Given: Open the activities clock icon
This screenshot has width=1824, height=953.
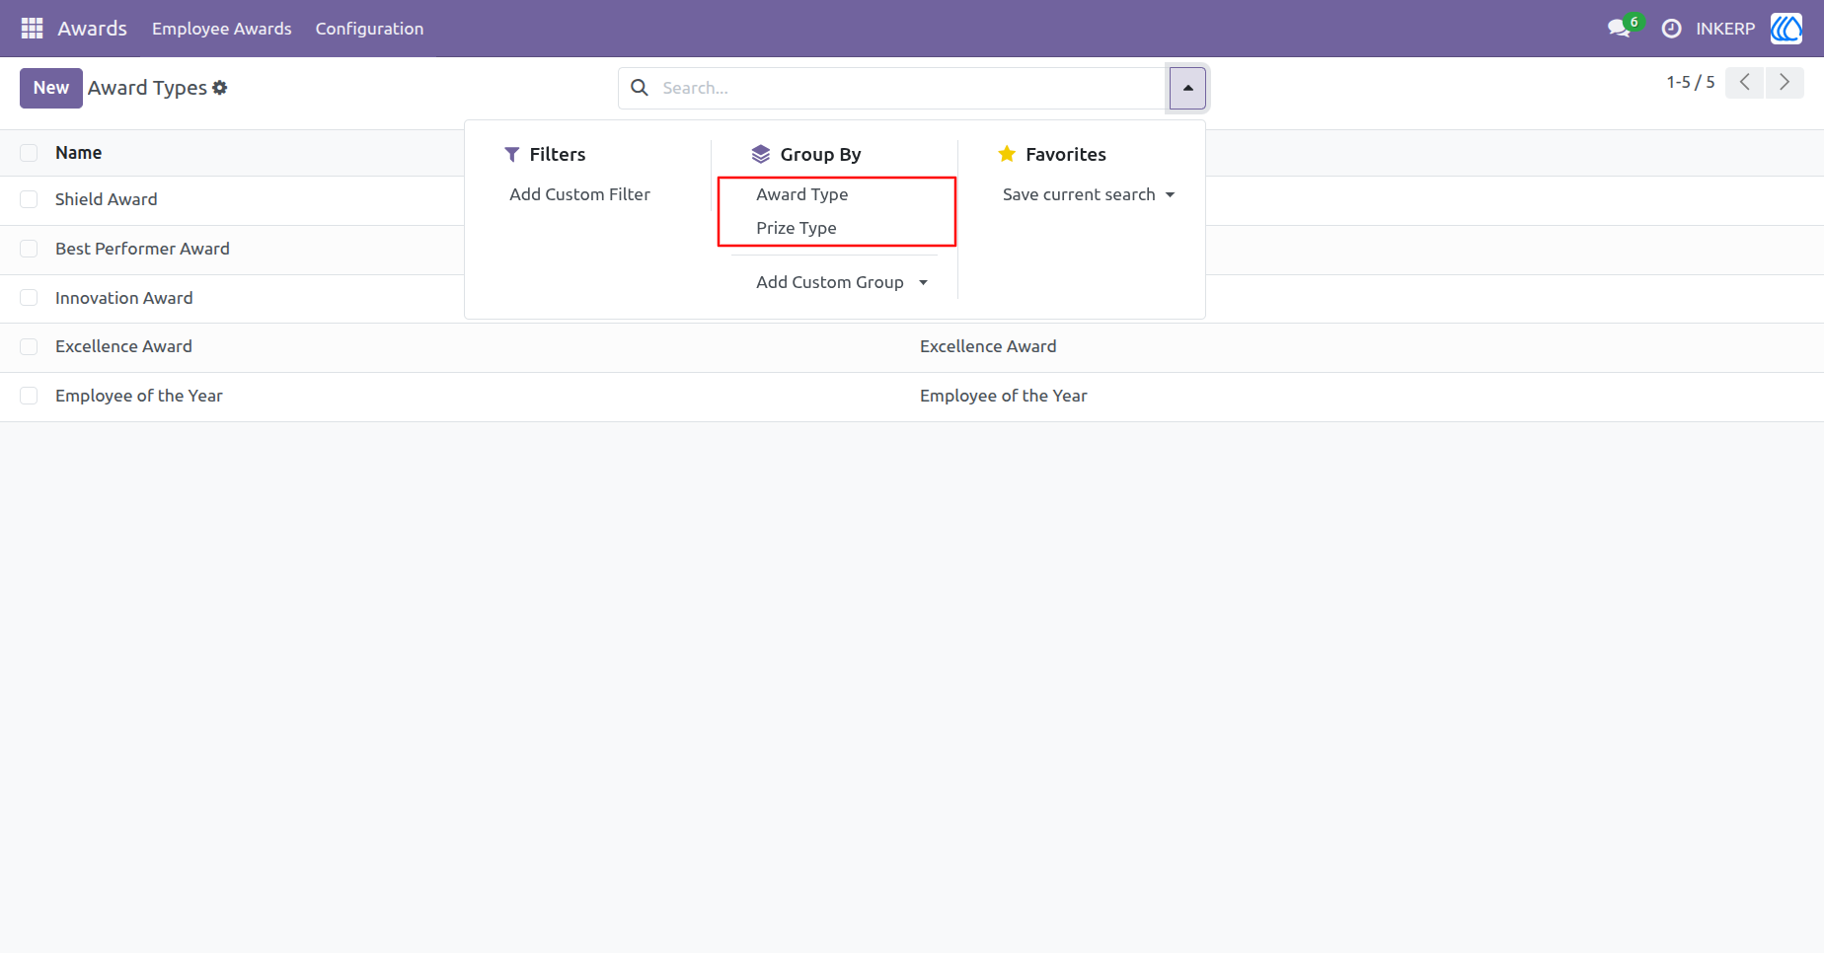Looking at the screenshot, I should click(1671, 29).
